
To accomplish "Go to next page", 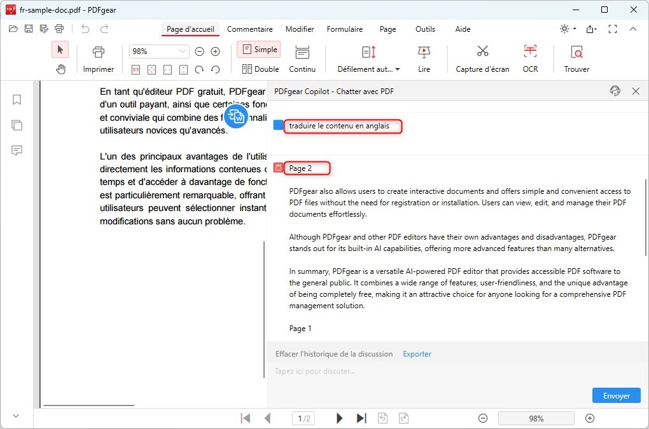I will (x=339, y=418).
